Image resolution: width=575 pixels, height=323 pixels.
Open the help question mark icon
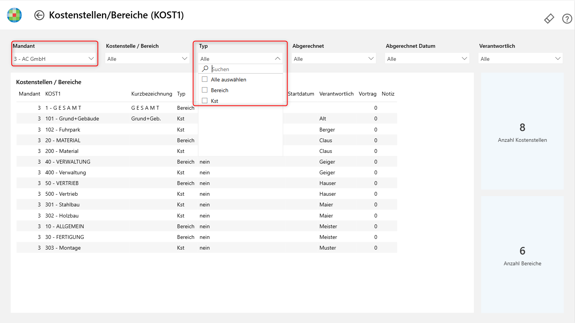[567, 18]
